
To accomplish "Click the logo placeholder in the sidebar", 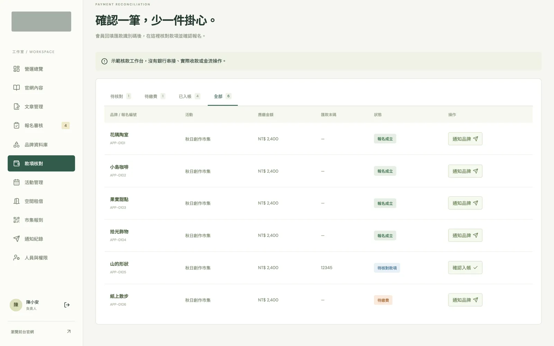I will (41, 21).
